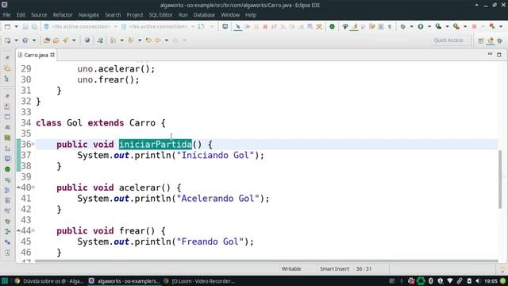This screenshot has width=508, height=286.
Task: Open the File menu
Action: click(6, 15)
